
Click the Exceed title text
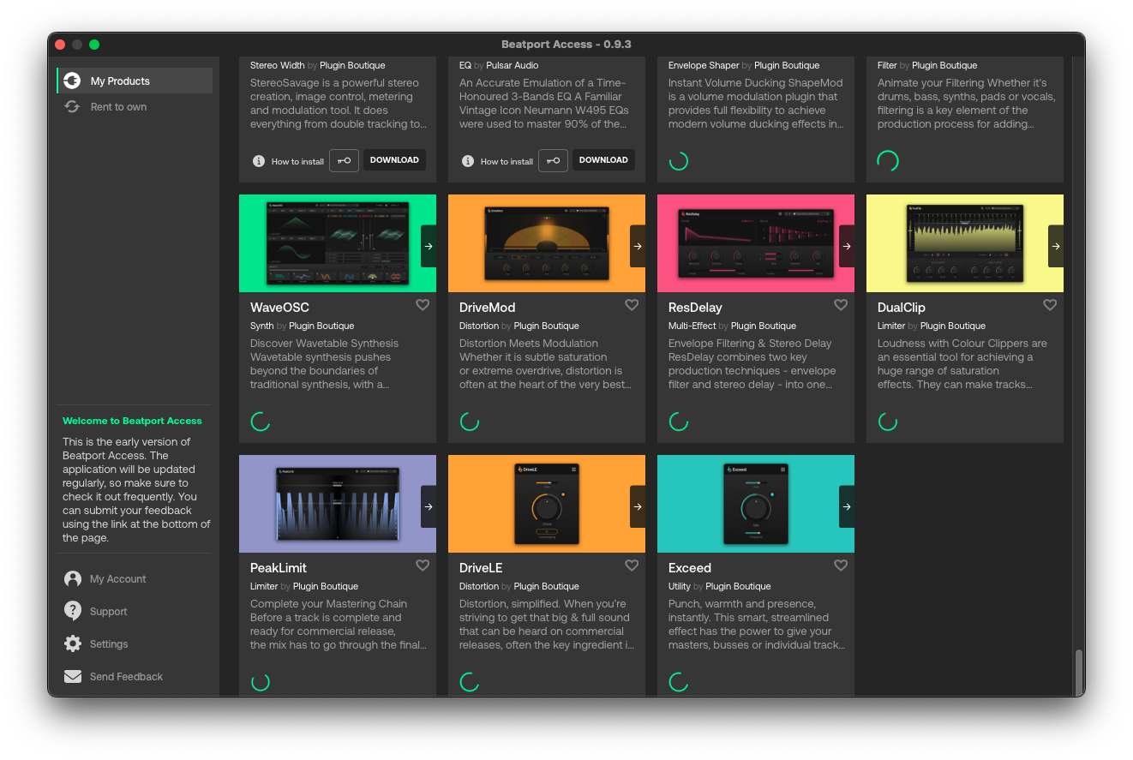coord(690,568)
